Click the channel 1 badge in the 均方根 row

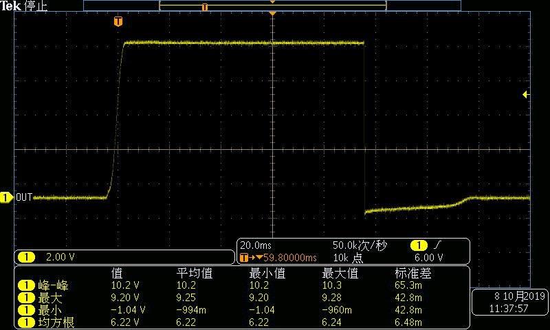(26, 322)
